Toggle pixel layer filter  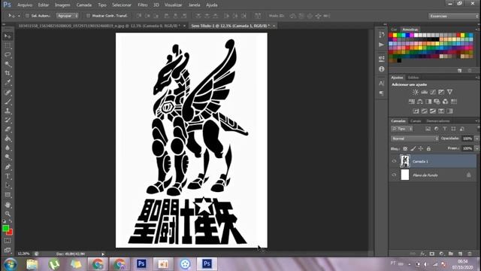[x=428, y=129]
